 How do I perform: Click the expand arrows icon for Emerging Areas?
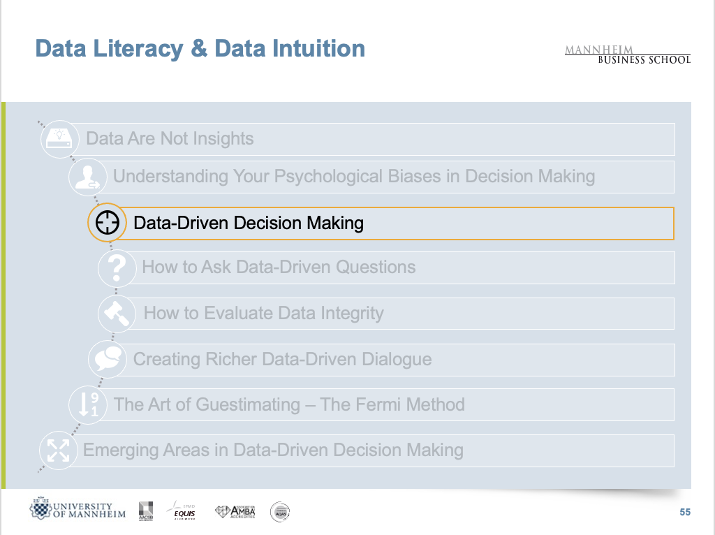coord(57,450)
